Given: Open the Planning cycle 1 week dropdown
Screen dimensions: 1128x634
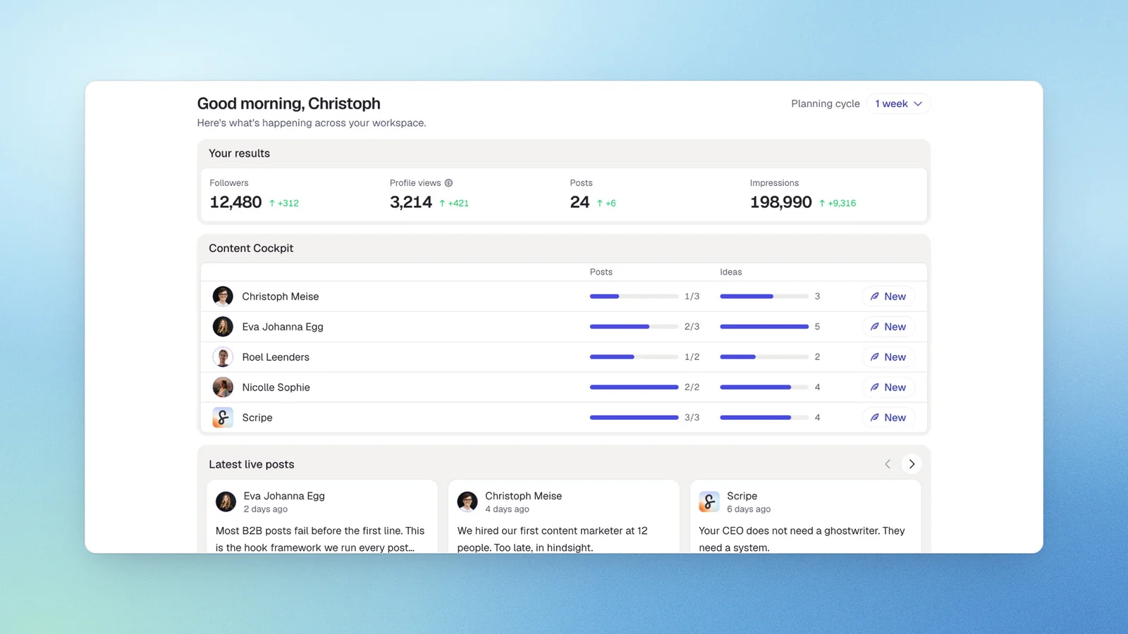Looking at the screenshot, I should pos(898,104).
